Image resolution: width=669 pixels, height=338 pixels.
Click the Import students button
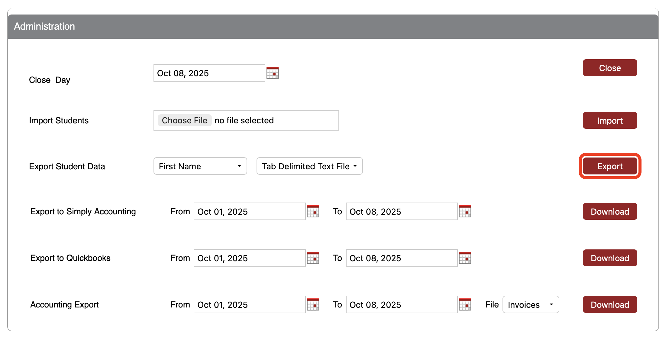point(609,120)
